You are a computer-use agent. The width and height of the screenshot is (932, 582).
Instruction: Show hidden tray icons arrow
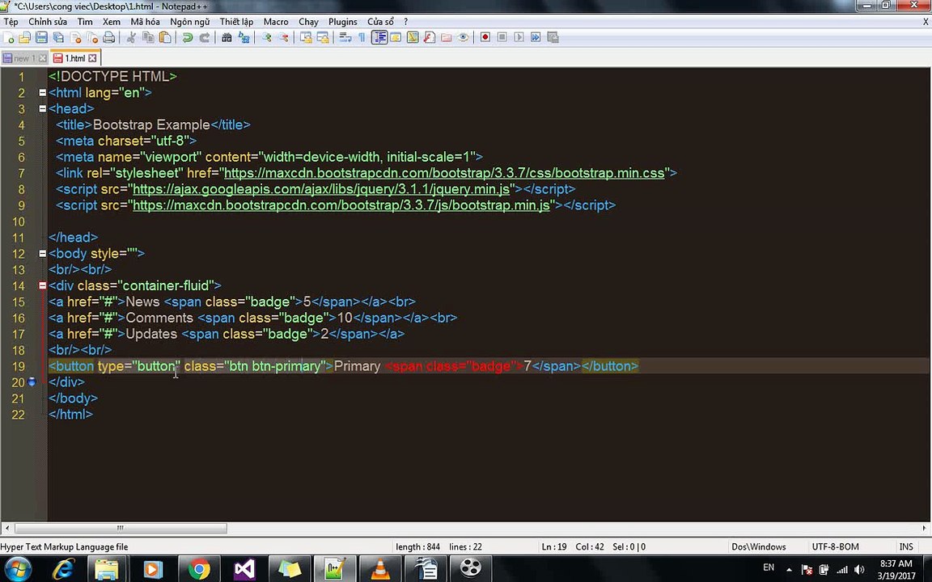point(789,569)
